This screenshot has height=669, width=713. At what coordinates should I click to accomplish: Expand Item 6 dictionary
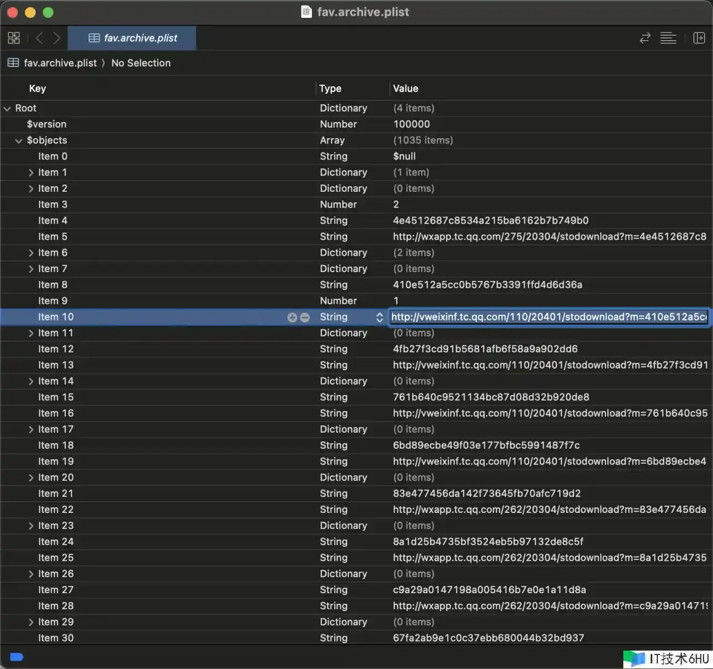tap(31, 253)
